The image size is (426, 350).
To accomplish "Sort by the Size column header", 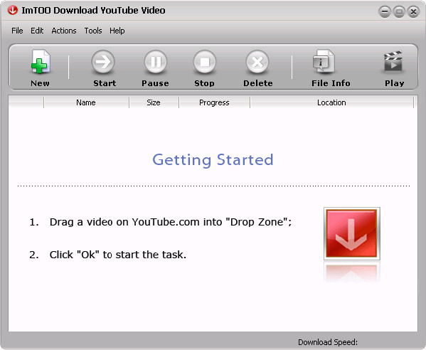I will 154,102.
